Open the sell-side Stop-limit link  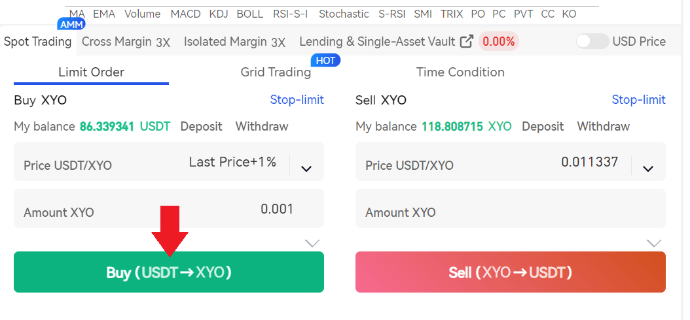[638, 100]
